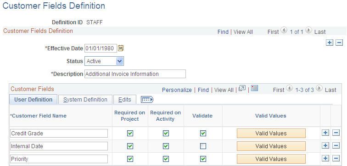Screen dimensions: 347x166
Task: Delete the Internal Date row
Action: pyautogui.click(x=336, y=145)
